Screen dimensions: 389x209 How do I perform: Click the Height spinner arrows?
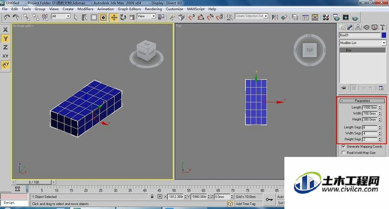[x=380, y=120]
